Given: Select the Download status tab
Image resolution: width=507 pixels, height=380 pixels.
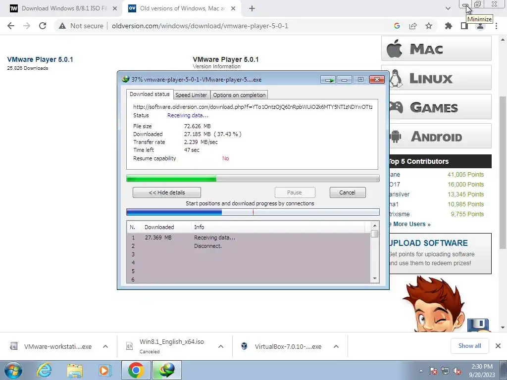Looking at the screenshot, I should 150,94.
